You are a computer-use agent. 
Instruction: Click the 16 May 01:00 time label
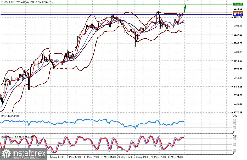click(108, 157)
